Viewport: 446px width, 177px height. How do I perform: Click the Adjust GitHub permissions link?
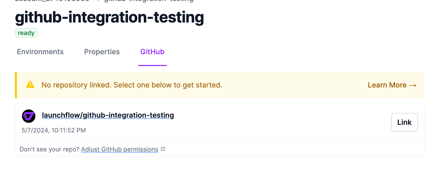click(x=120, y=149)
